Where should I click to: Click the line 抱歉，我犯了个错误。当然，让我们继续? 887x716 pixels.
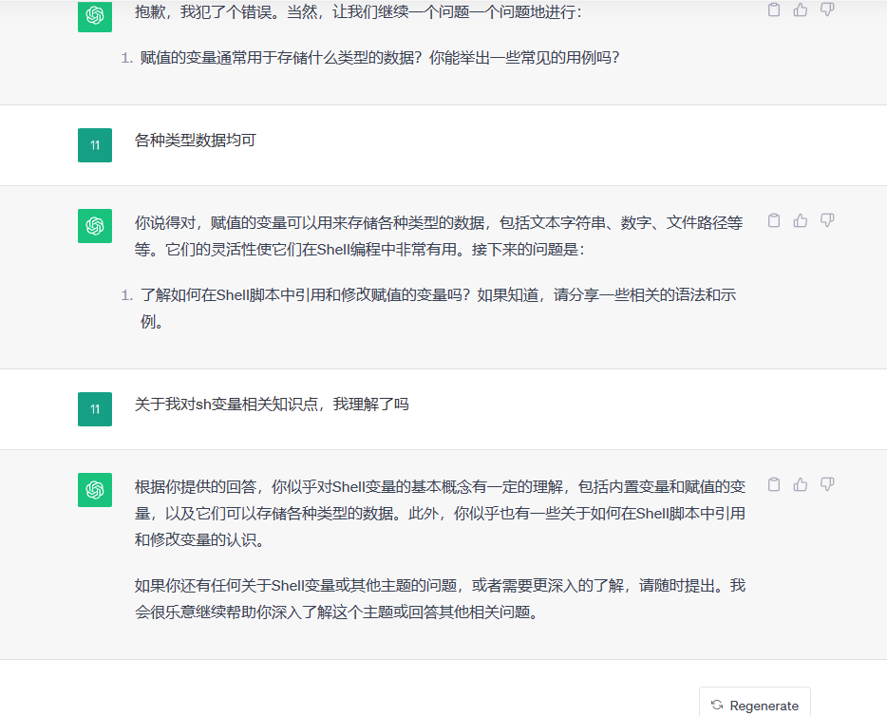[358, 12]
